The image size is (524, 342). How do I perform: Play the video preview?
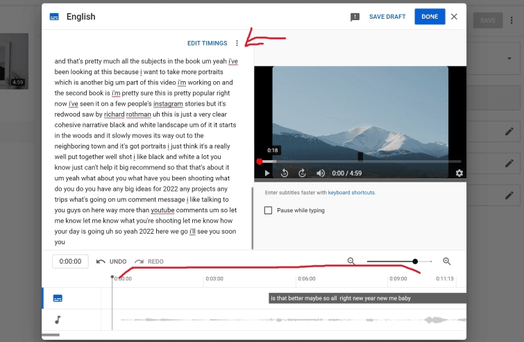(x=267, y=173)
